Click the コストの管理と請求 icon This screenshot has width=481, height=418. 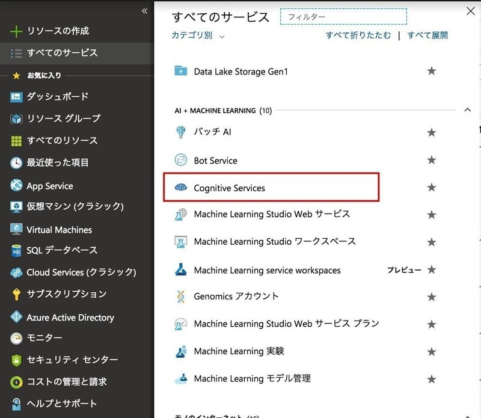click(x=16, y=383)
